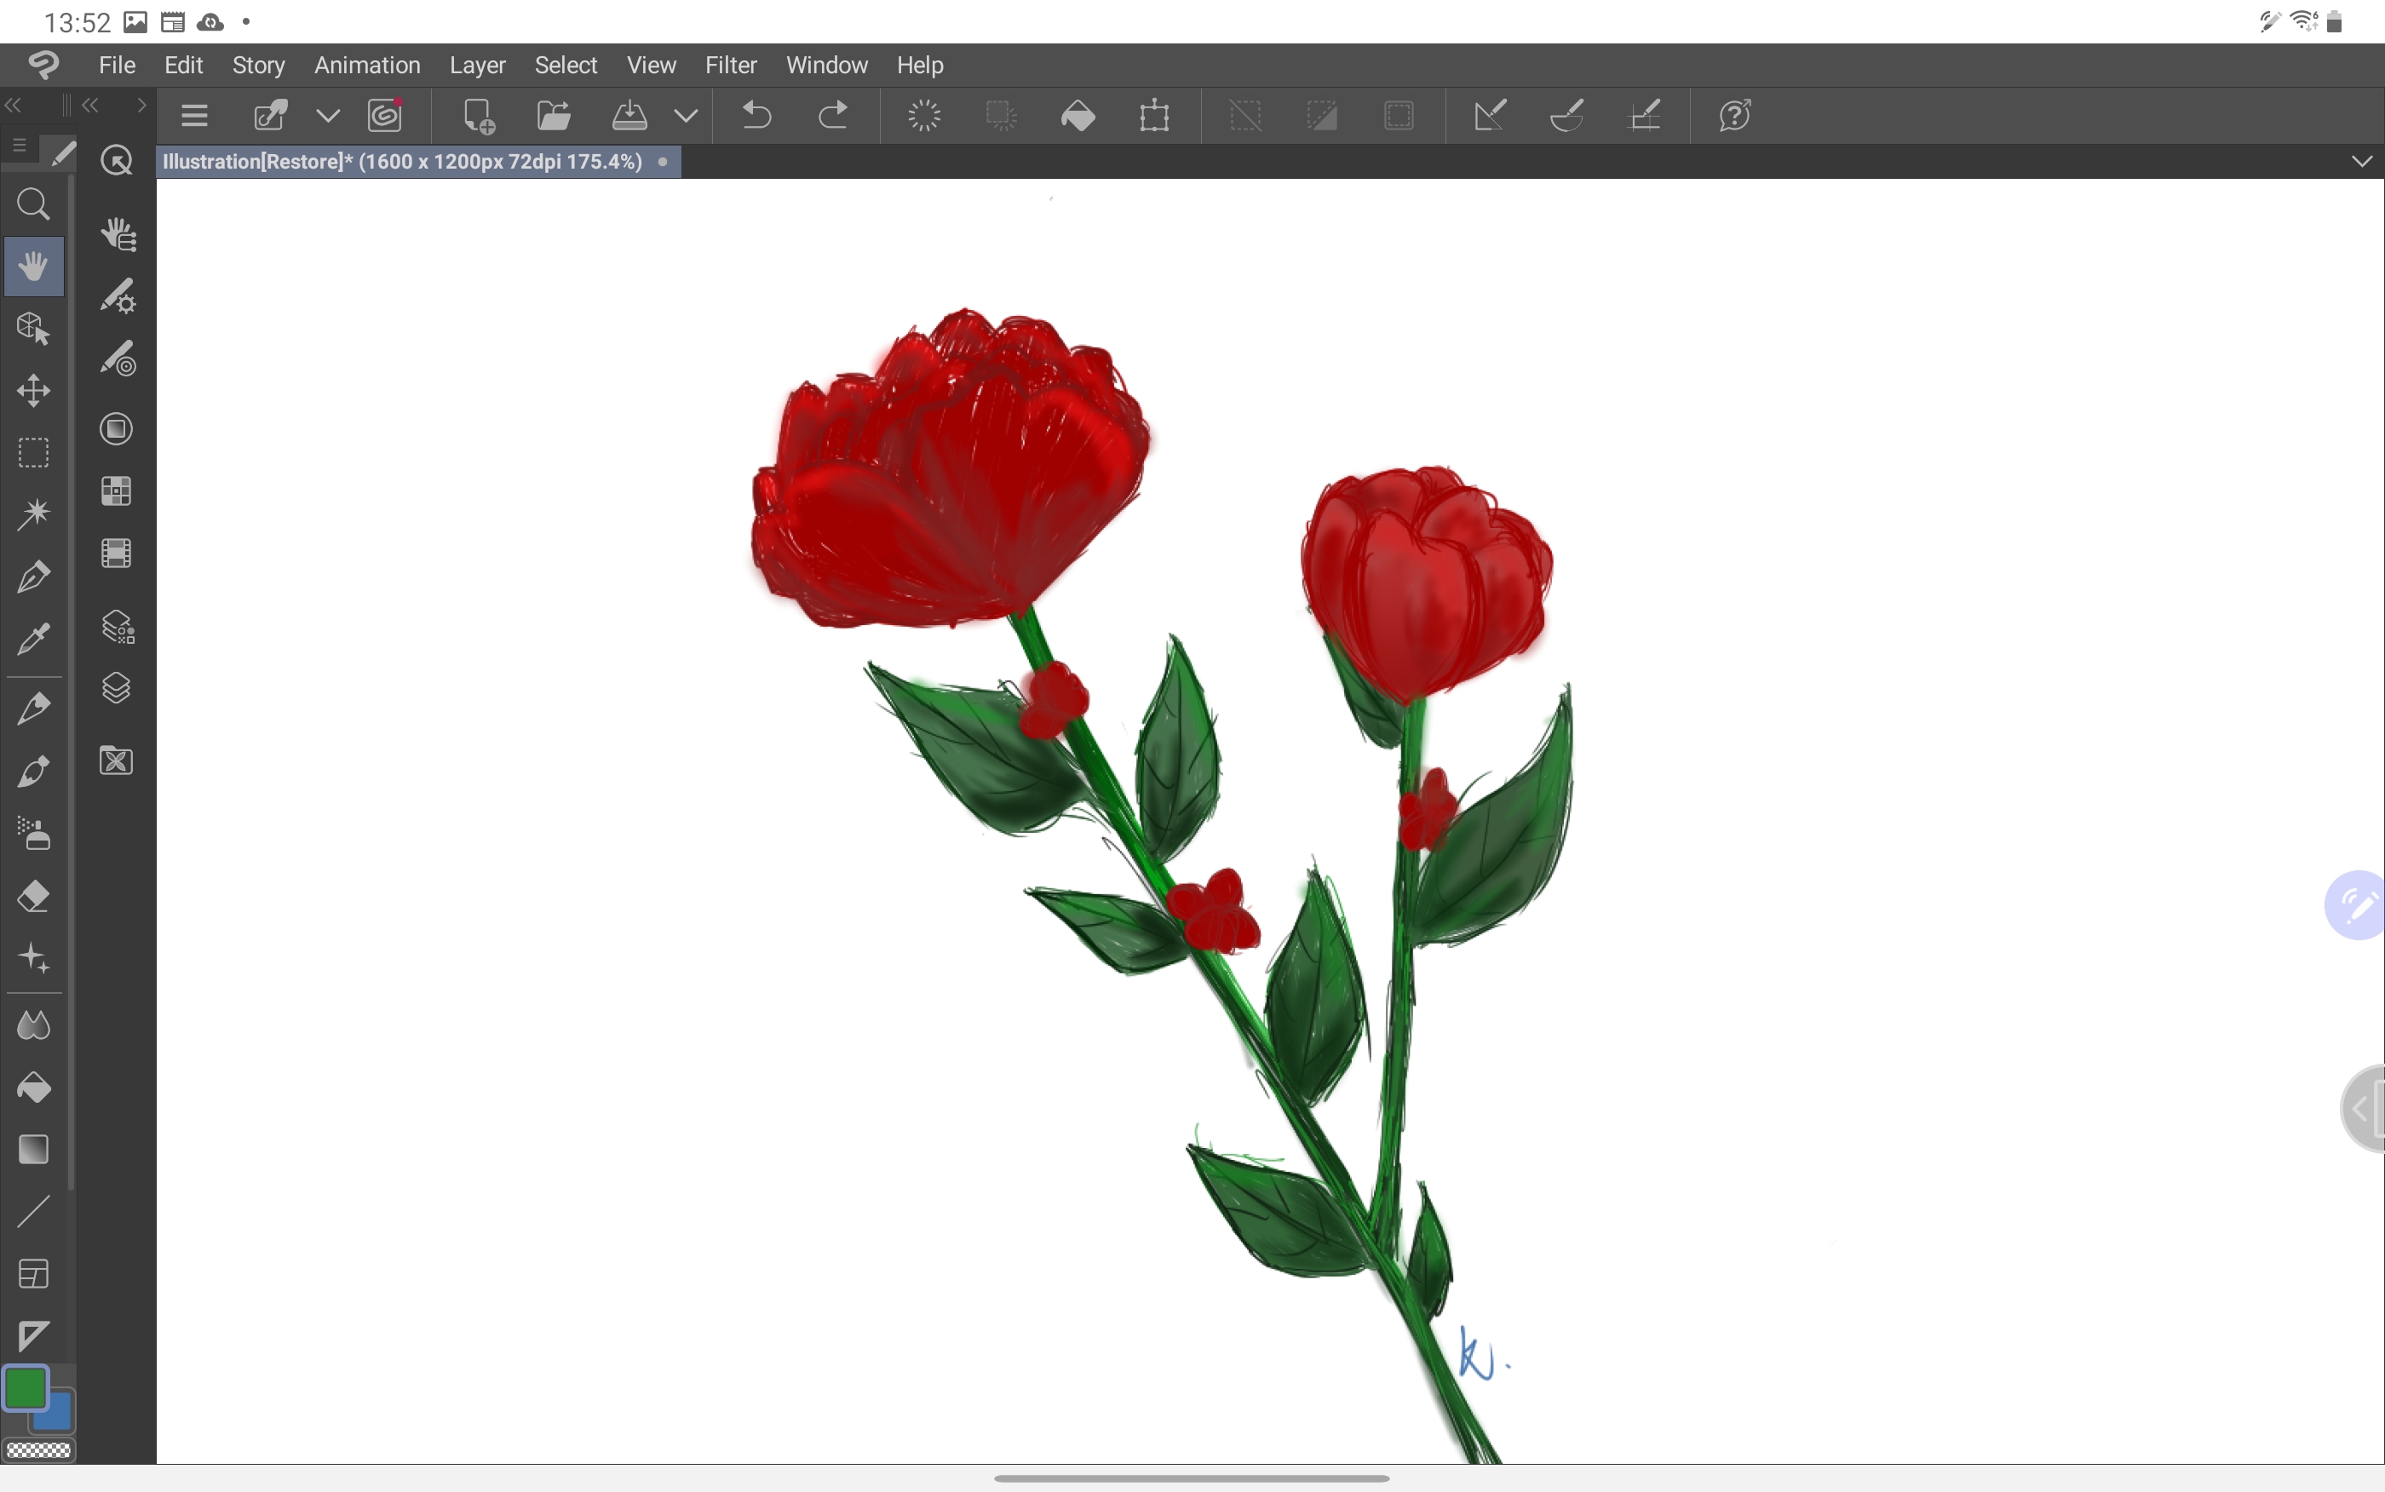Expand the save/export dropdown arrow
Screen dimensions: 2385x1492
coord(687,116)
